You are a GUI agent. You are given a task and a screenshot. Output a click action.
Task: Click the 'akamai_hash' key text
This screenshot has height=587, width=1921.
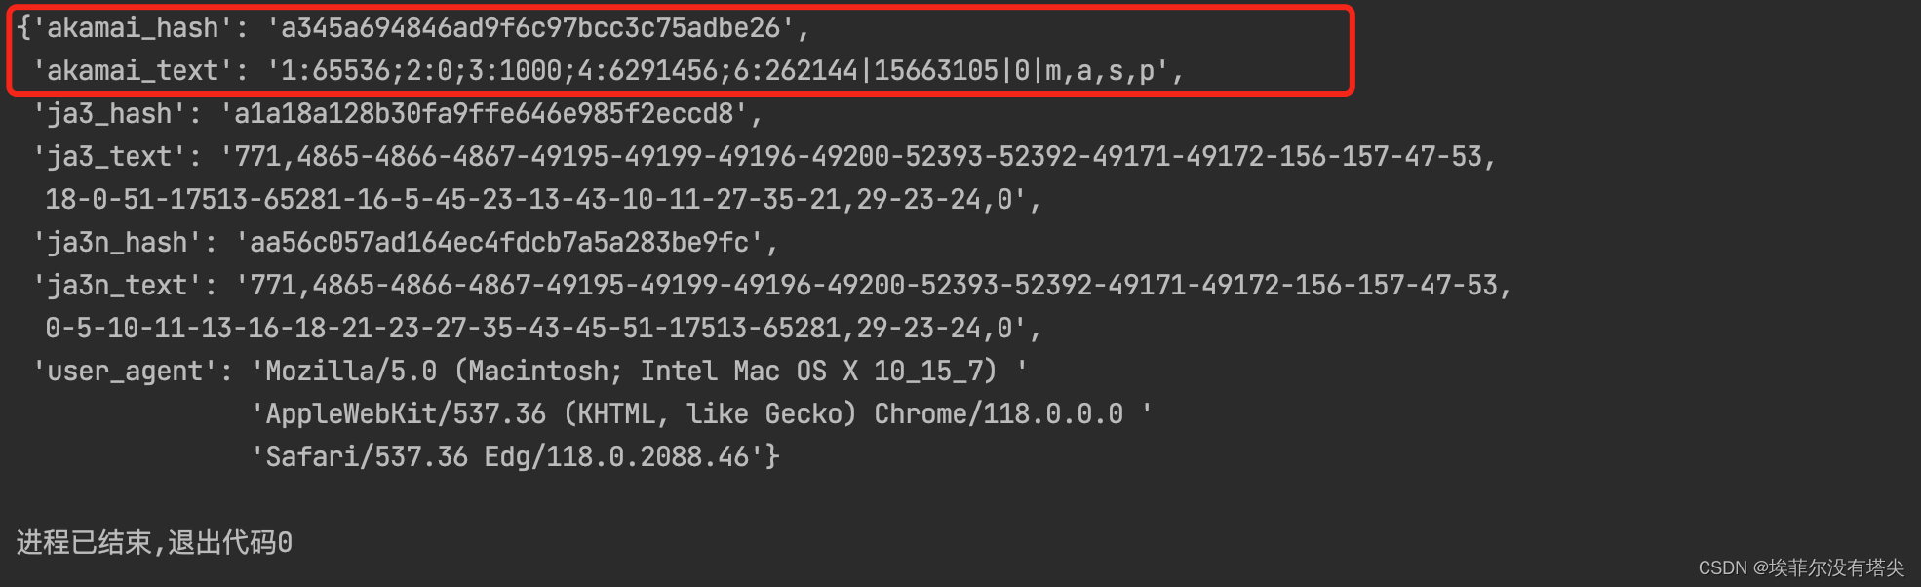click(x=133, y=28)
